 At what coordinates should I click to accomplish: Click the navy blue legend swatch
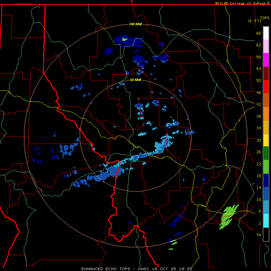point(266,180)
